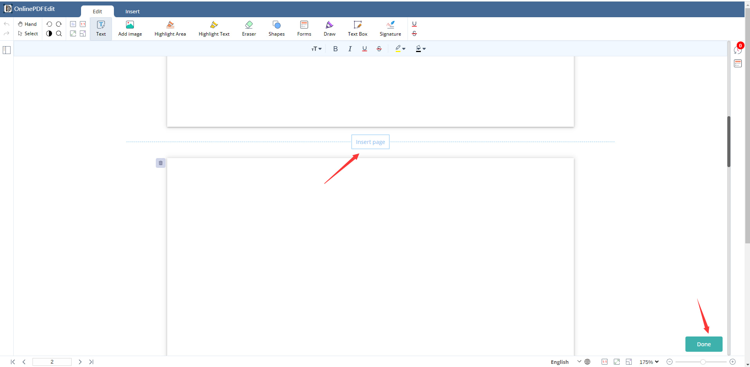Click the zoom slider handle

click(703, 362)
